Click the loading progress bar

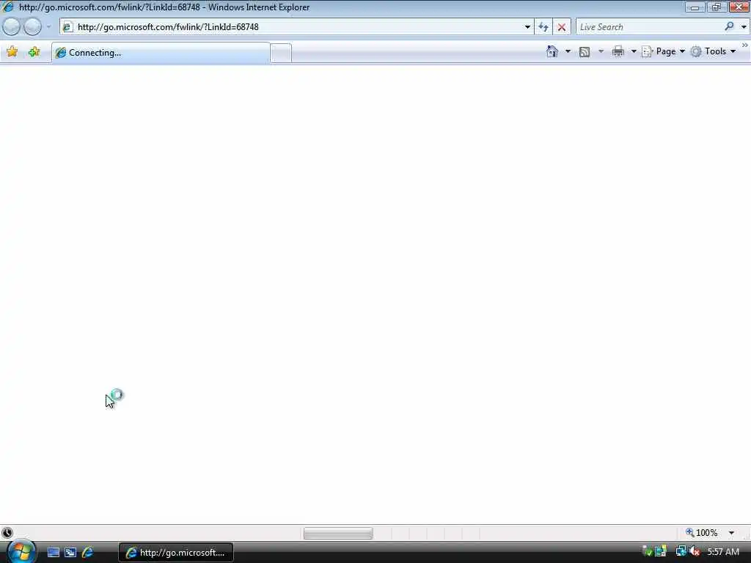click(337, 533)
